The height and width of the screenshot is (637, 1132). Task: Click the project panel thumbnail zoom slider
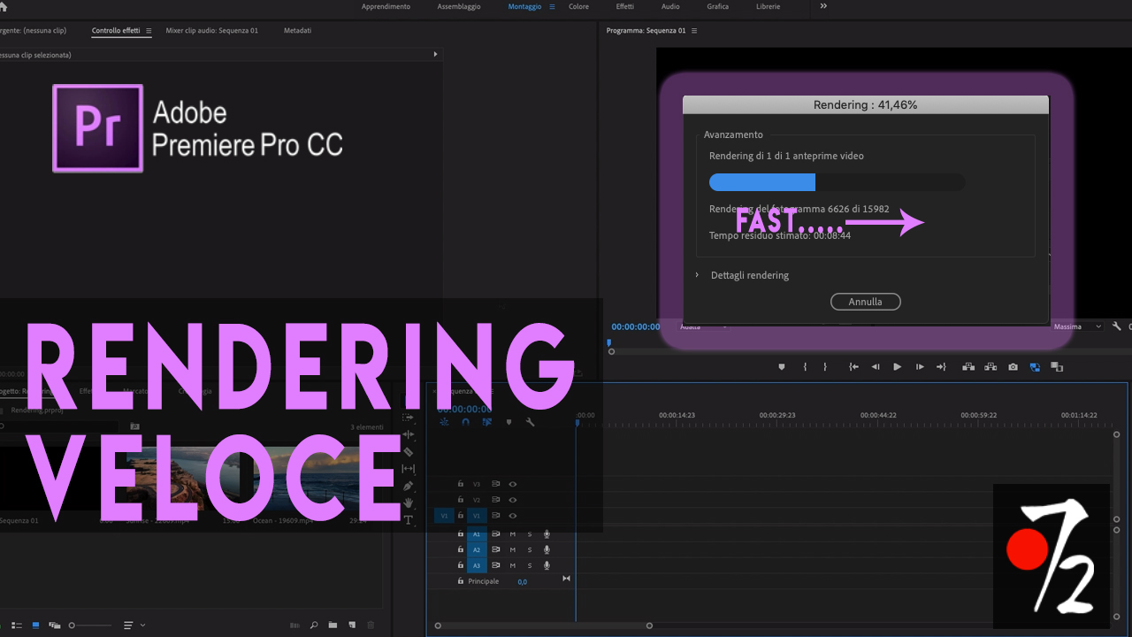(73, 625)
